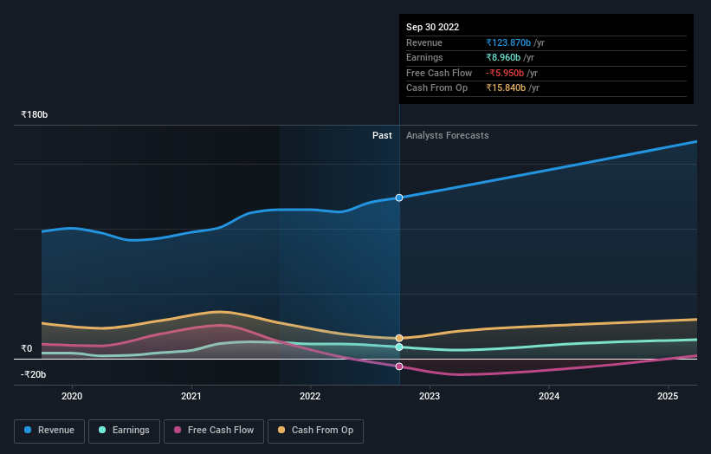
Task: Click the orange Cash From Op data point
Action: click(399, 338)
